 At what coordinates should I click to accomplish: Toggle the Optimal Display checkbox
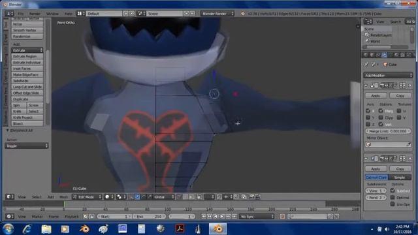coord(393,197)
